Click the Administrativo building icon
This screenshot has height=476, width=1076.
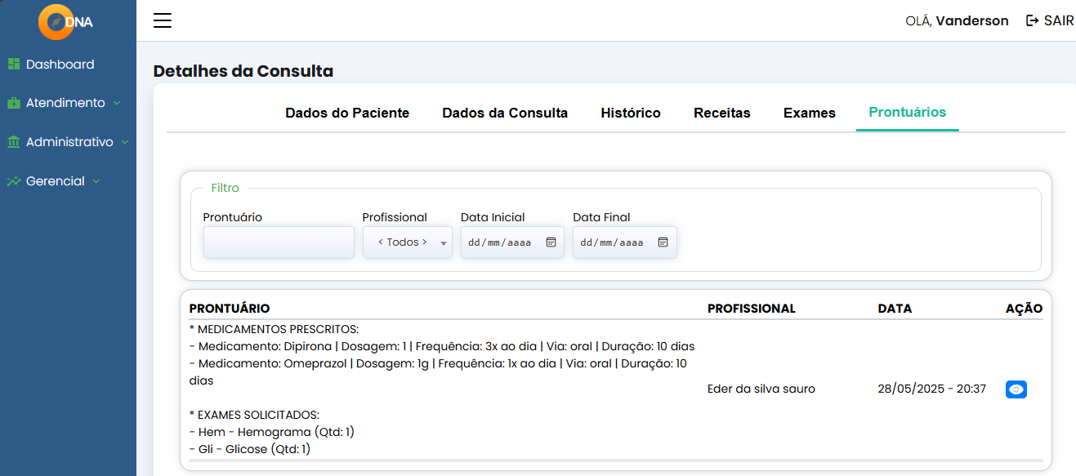(x=14, y=142)
